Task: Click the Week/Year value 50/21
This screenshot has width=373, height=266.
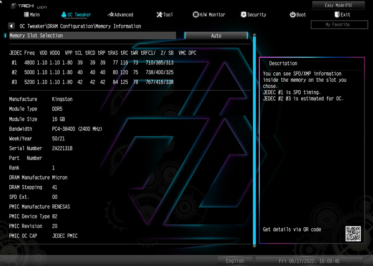Action: click(x=58, y=138)
